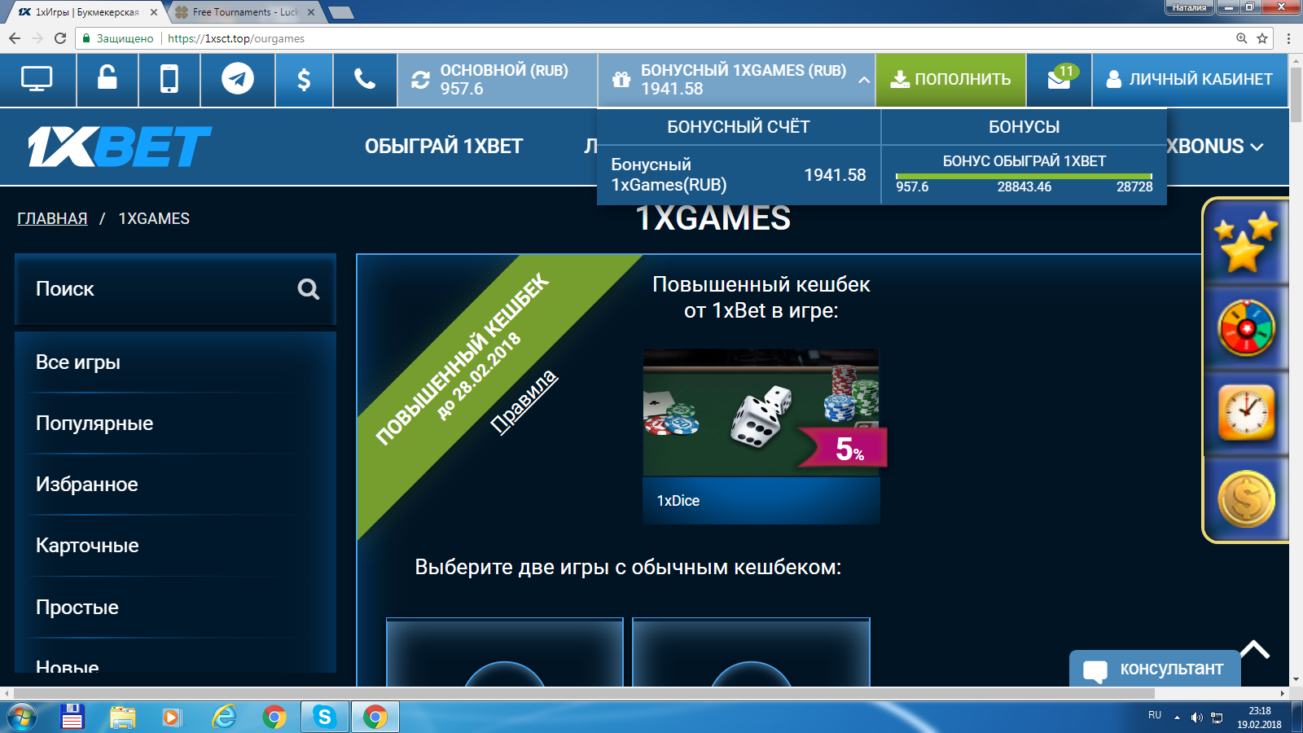The width and height of the screenshot is (1303, 733).
Task: Click the Windows Start button
Action: click(22, 718)
